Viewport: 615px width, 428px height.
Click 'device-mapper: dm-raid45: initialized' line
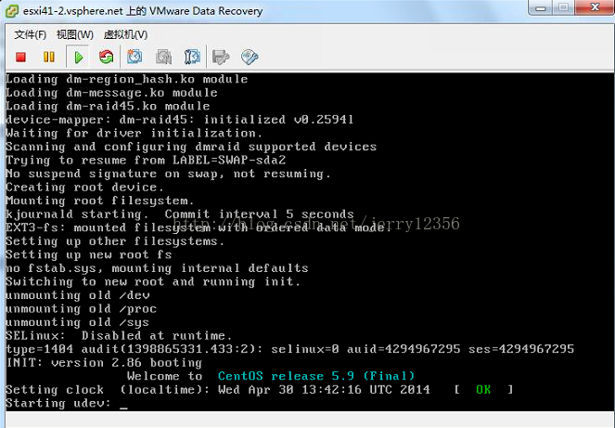[x=180, y=120]
